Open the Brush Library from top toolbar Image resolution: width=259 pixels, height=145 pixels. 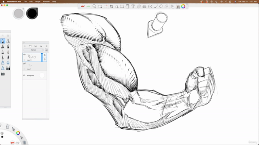coord(178,6)
